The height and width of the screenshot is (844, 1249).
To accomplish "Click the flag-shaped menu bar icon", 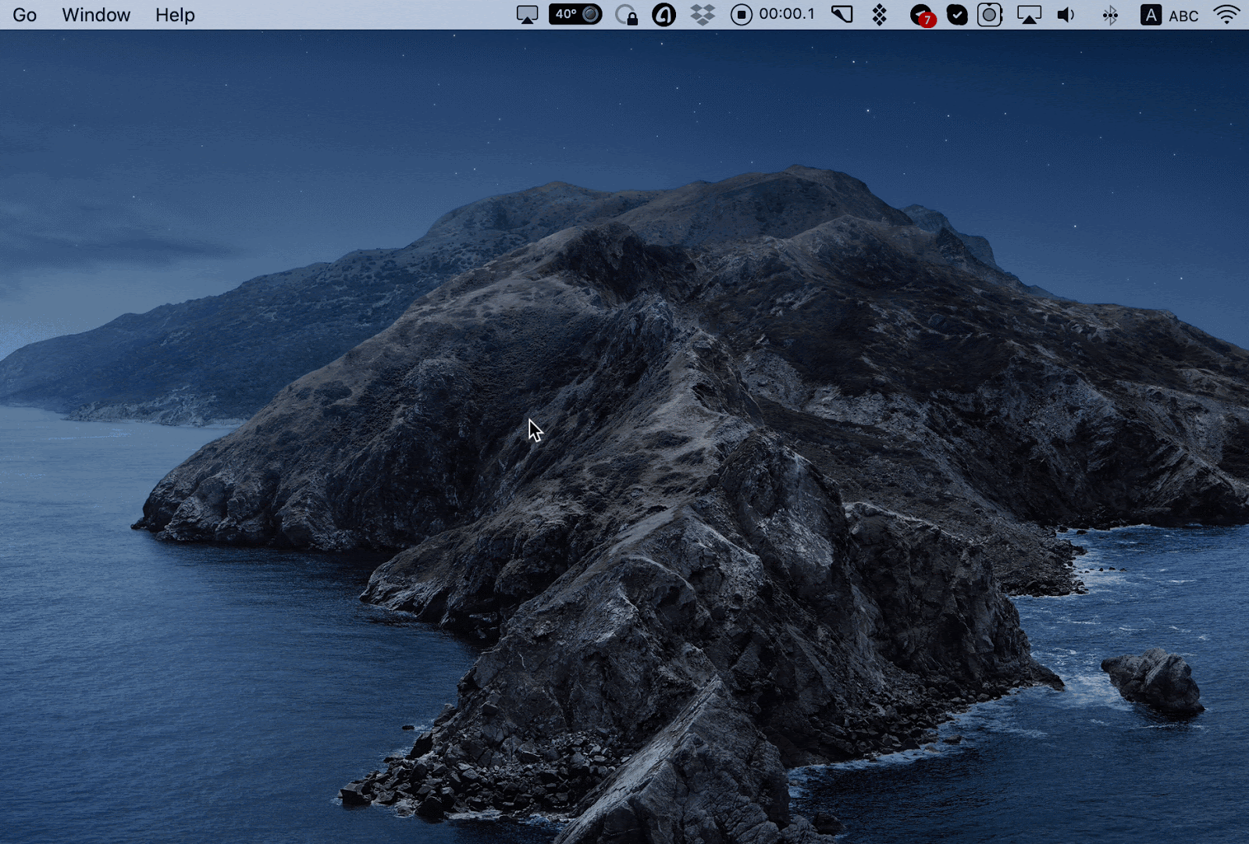I will [x=842, y=14].
